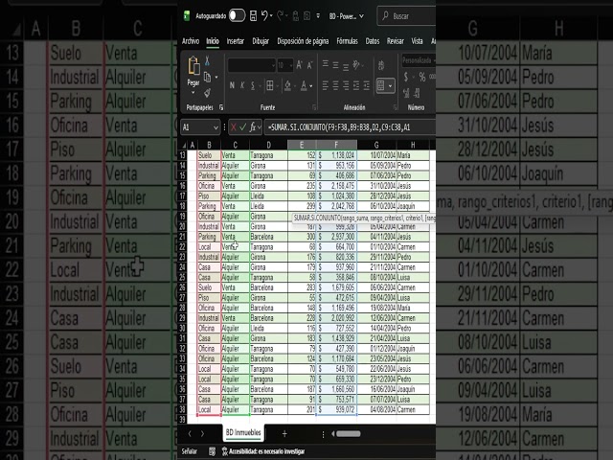Click the font color A icon
This screenshot has height=460, width=613.
point(304,85)
